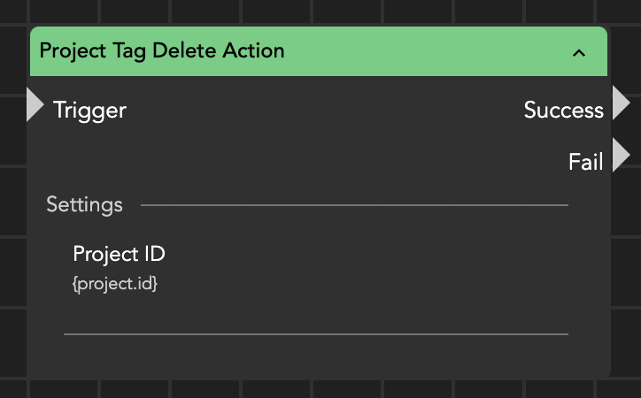Click the divider line under Project ID
641x398 pixels.
[315, 334]
